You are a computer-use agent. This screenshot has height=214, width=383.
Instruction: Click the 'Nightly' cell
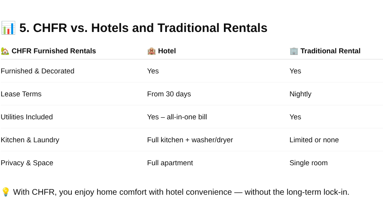click(301, 94)
